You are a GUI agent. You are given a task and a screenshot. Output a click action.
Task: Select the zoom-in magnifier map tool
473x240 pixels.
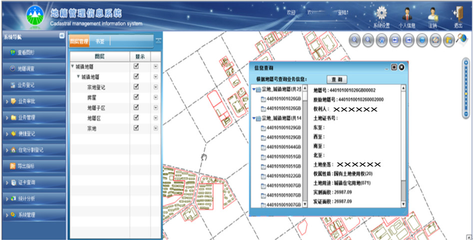pyautogui.click(x=356, y=40)
